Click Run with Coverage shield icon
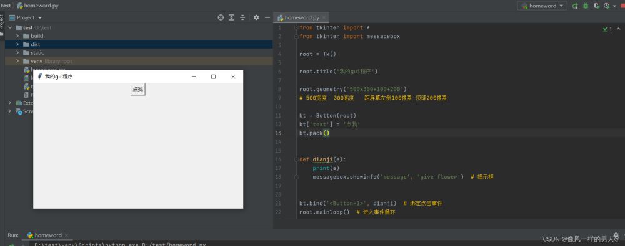 pyautogui.click(x=596, y=6)
